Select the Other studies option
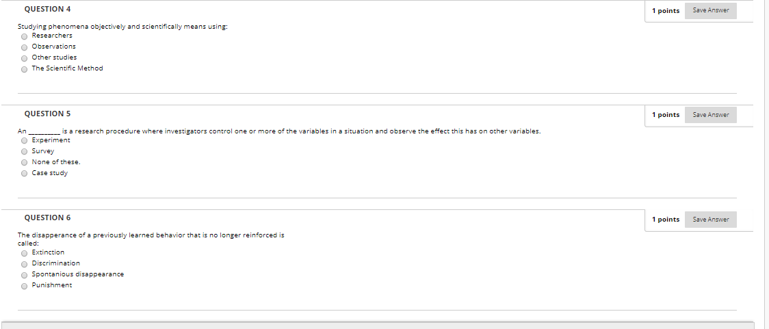The width and height of the screenshot is (769, 329). (x=24, y=58)
